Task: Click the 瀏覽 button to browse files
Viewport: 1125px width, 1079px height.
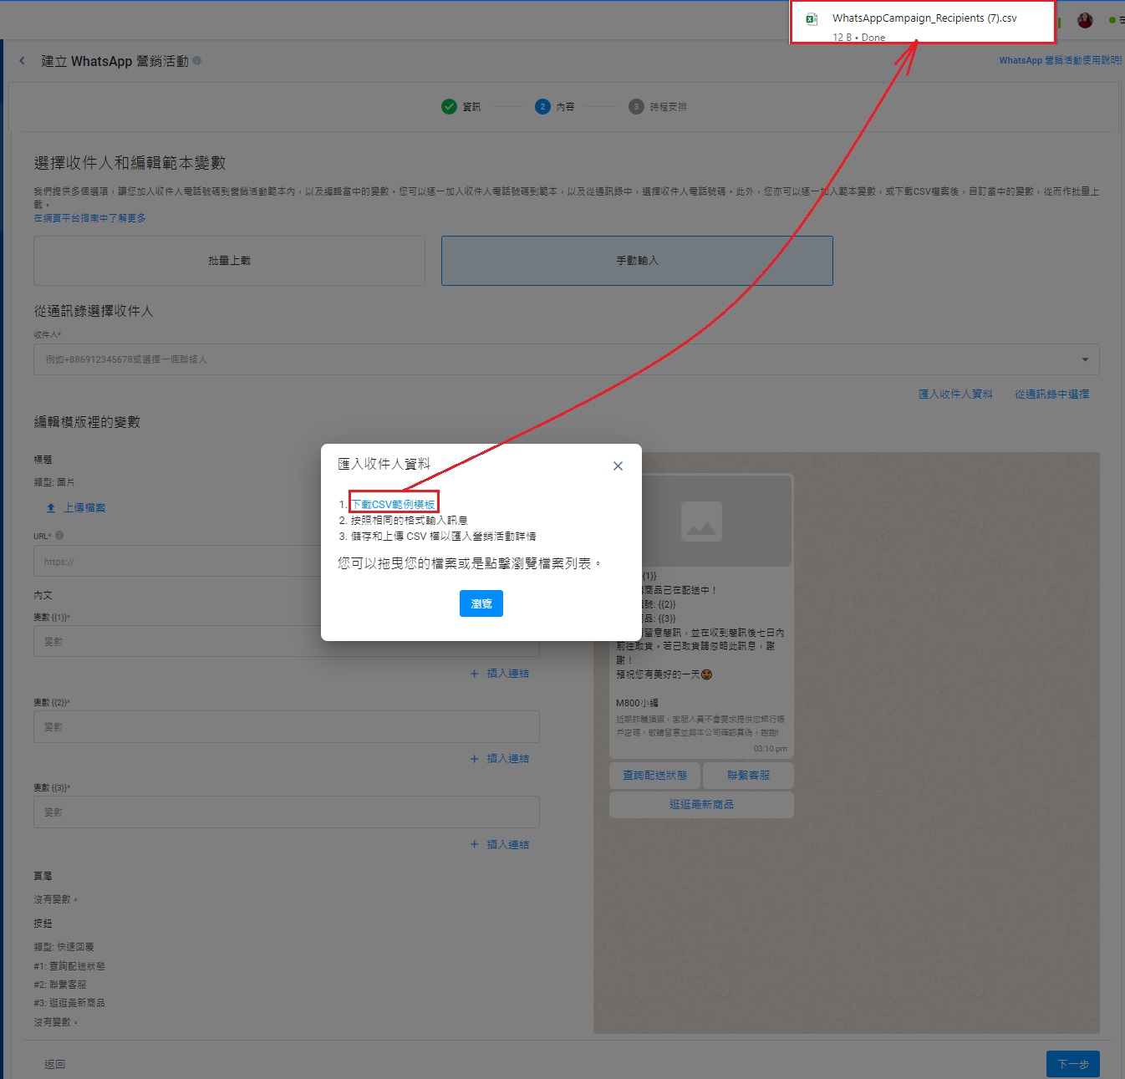Action: tap(481, 603)
